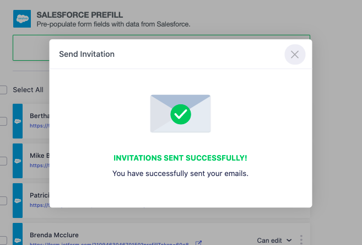362x245 pixels.
Task: Click the Brenda Mcclure name
Action: point(54,235)
